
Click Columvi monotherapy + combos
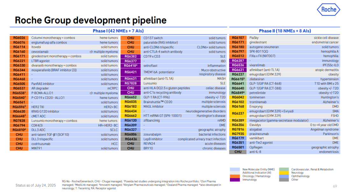coord(53,38)
